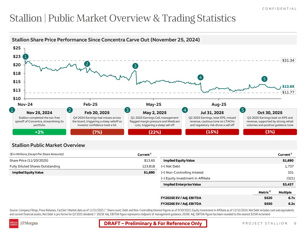Click the Aug-25 axis label
This screenshot has height=230, width=306.
click(x=219, y=104)
